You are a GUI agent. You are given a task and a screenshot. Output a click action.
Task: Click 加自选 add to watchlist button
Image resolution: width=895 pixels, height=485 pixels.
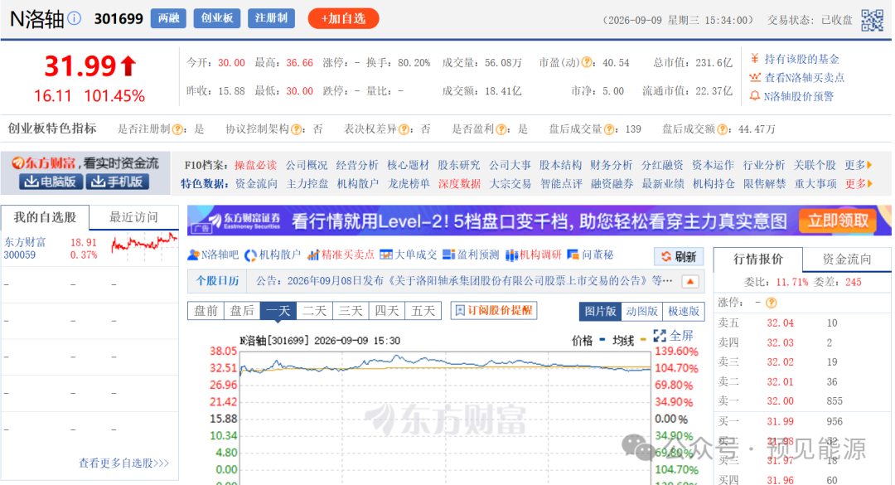point(344,18)
